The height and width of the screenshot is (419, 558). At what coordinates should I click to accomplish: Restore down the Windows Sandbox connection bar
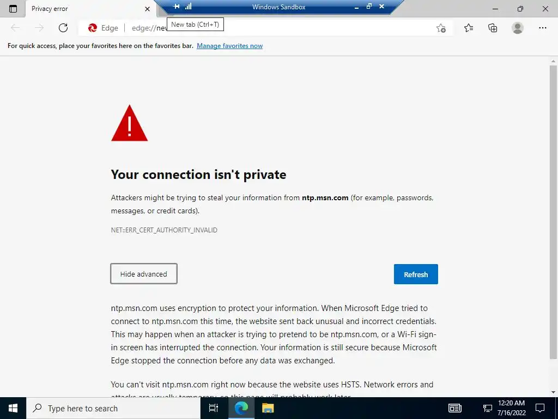(369, 7)
